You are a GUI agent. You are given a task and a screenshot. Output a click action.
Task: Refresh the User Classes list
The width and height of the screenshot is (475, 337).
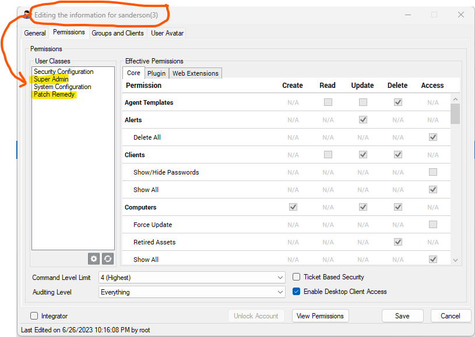(108, 258)
